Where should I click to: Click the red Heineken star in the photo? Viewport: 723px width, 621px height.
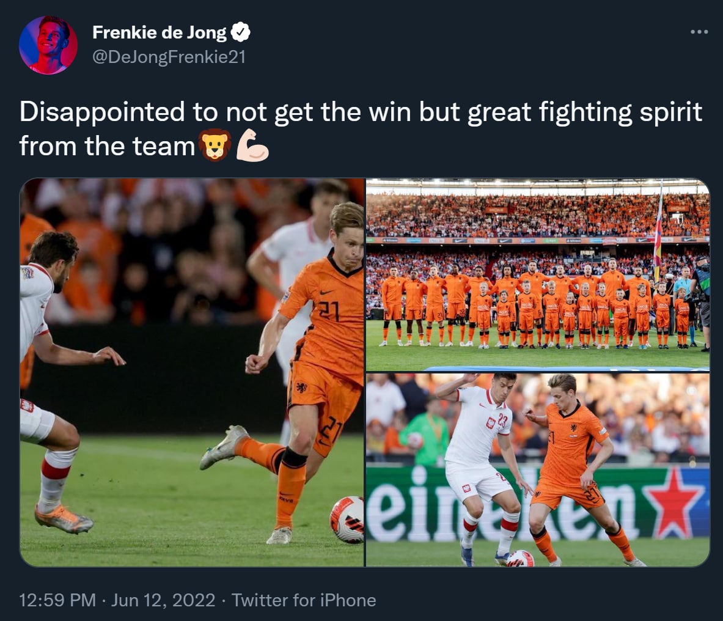(x=673, y=501)
